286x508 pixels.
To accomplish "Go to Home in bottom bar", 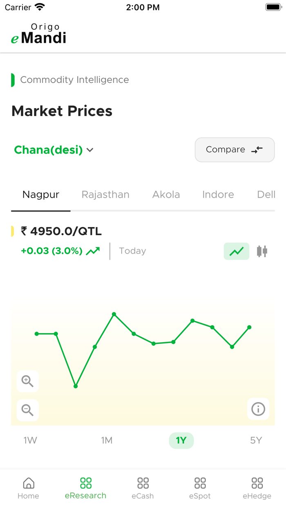I will point(29,488).
